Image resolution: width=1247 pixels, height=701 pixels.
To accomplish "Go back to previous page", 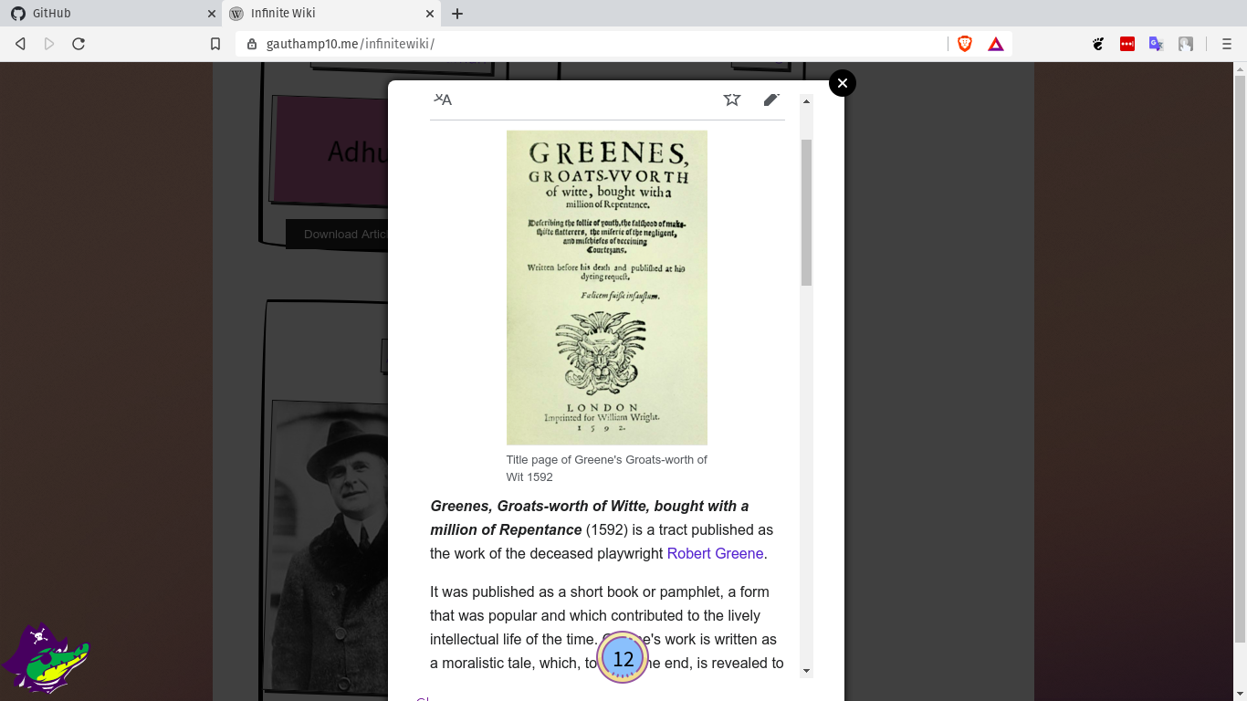I will click(20, 44).
